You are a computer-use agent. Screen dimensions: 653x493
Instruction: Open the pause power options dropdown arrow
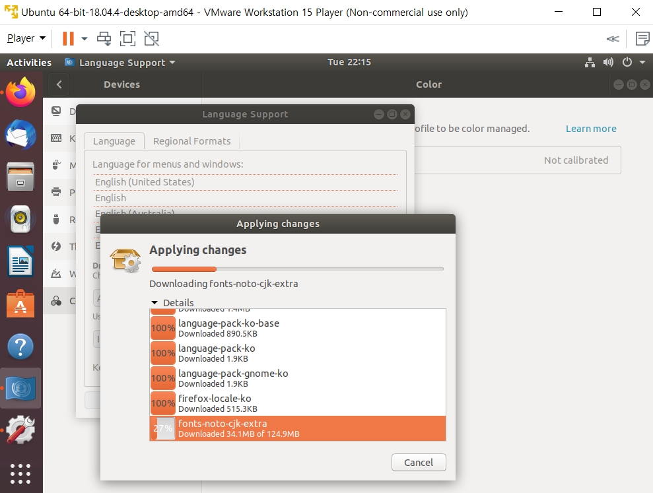click(x=84, y=39)
